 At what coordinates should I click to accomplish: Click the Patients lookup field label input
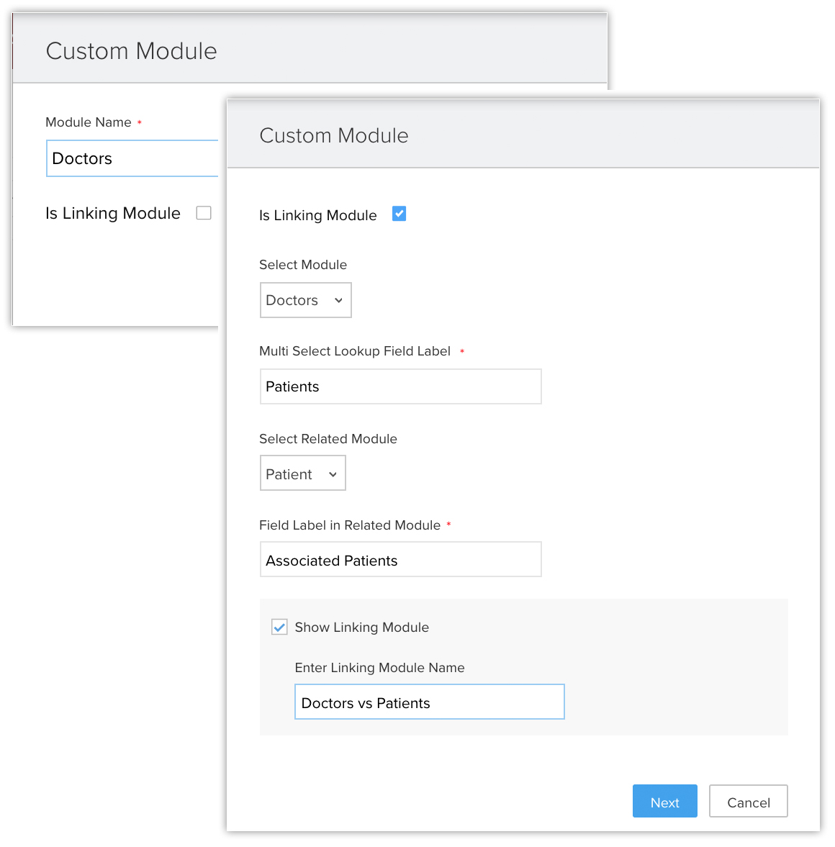(x=400, y=386)
